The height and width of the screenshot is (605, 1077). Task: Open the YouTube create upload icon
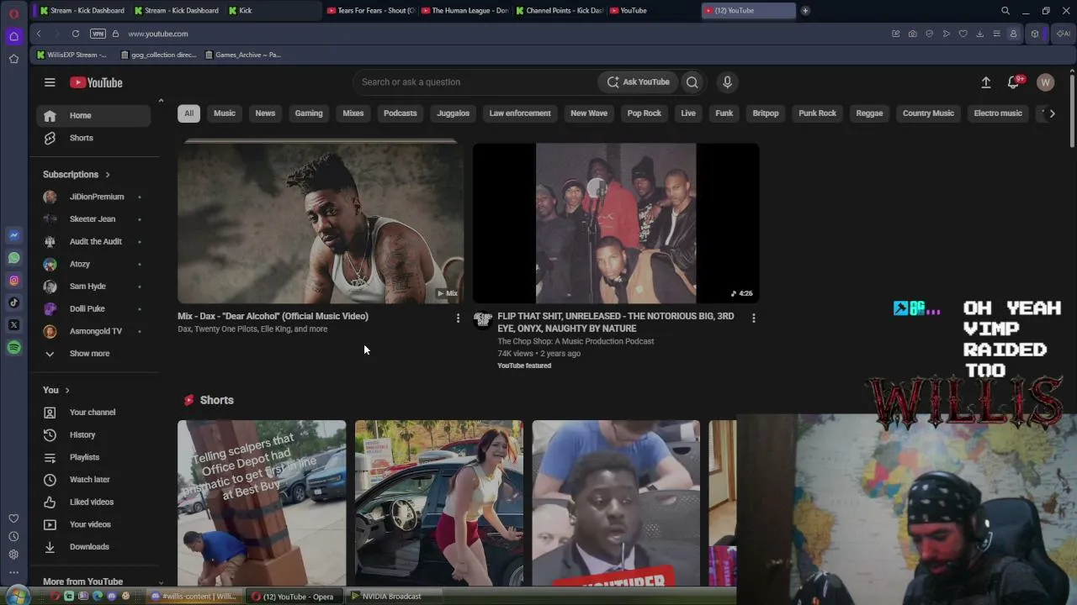click(986, 82)
